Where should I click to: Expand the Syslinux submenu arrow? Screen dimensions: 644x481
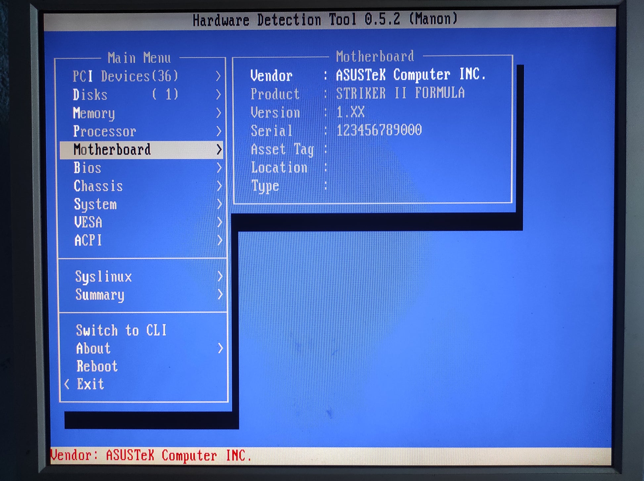point(220,276)
